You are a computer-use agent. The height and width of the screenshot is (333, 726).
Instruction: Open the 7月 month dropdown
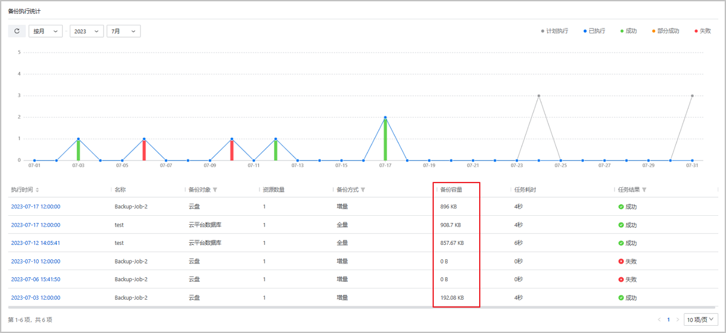(x=123, y=31)
